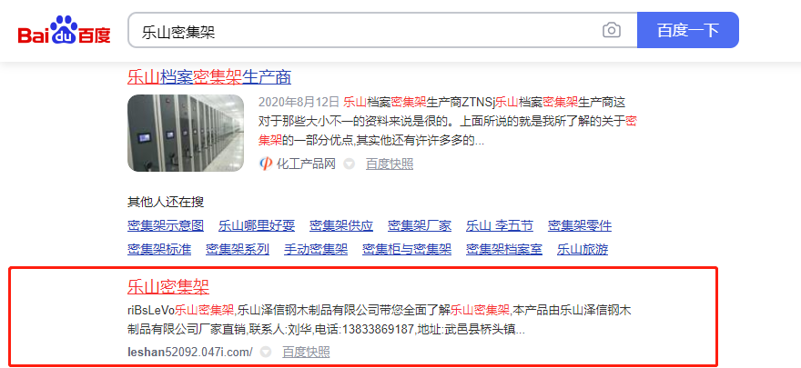Select related search 乐山旅游
Screen dimensions: 801x368
(x=583, y=249)
